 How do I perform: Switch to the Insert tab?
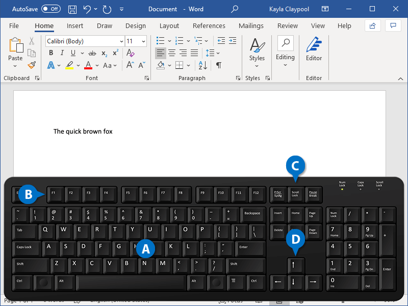[75, 26]
